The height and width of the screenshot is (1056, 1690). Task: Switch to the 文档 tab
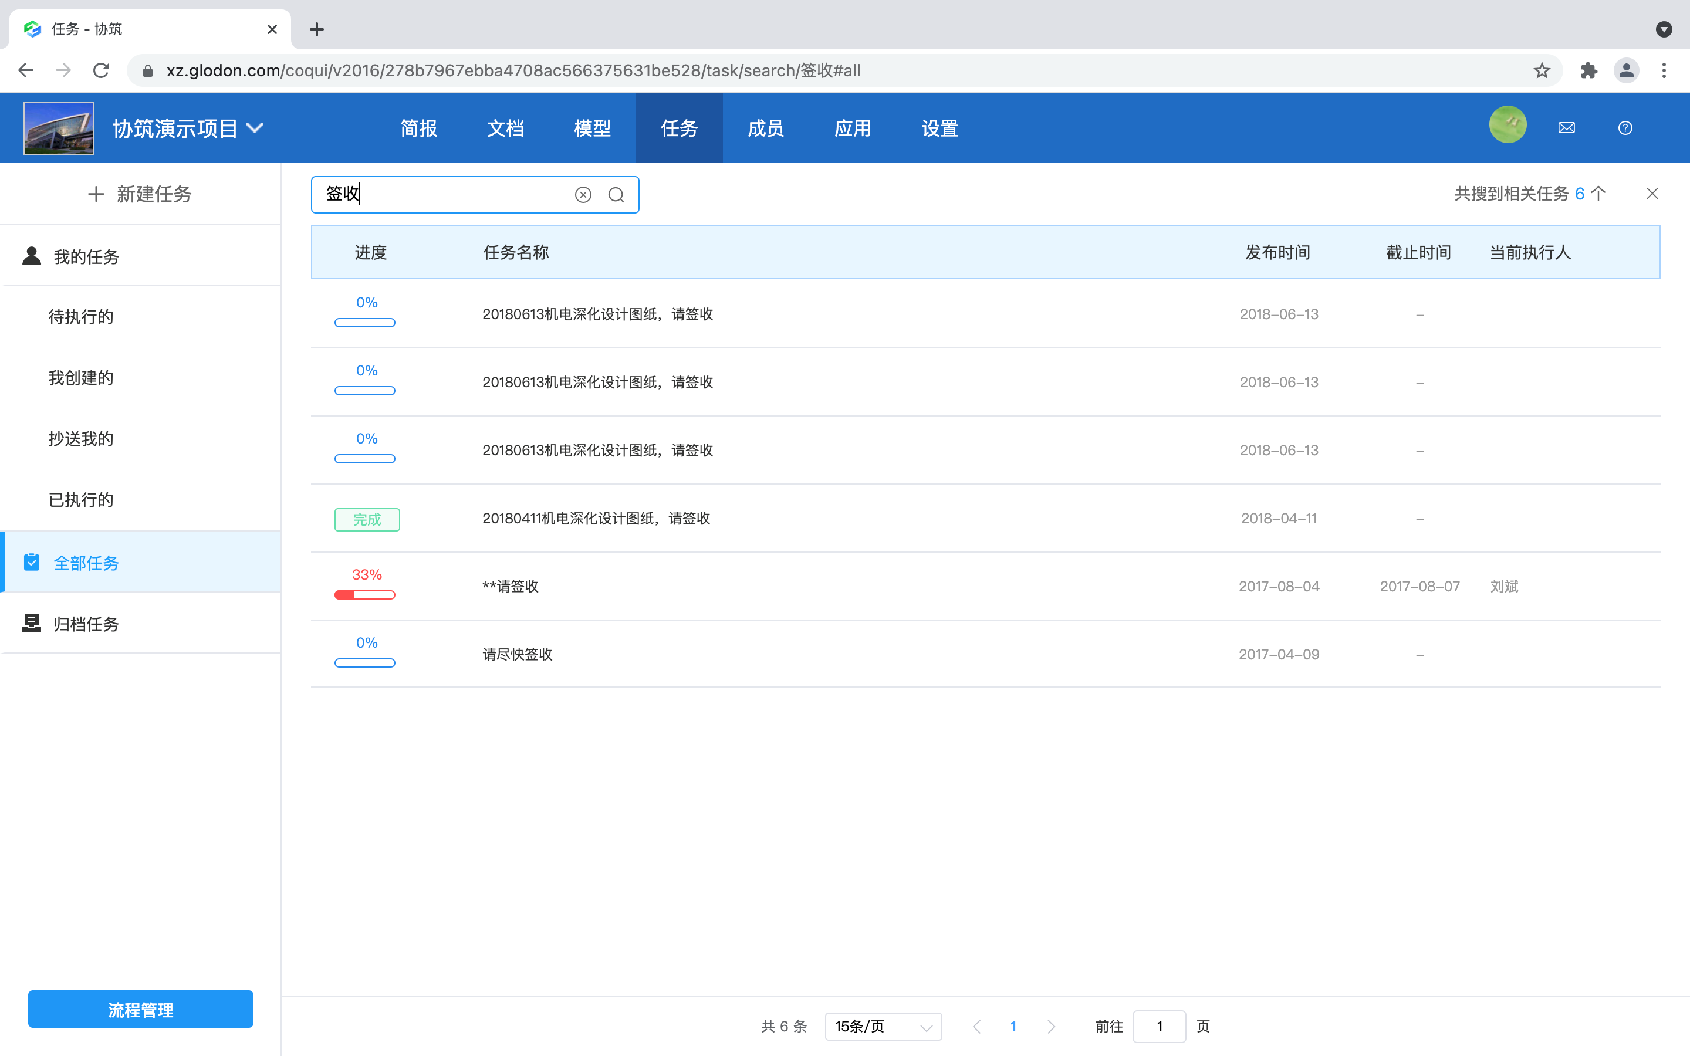tap(505, 128)
